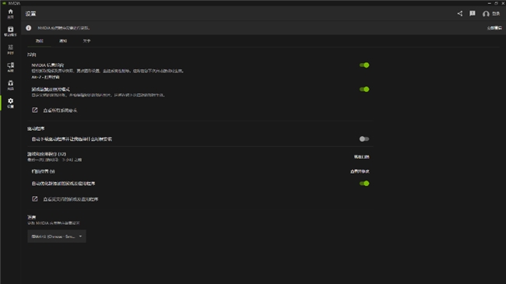This screenshot has width=506, height=284.
Task: Switch to the first Features tab
Action: click(x=39, y=41)
